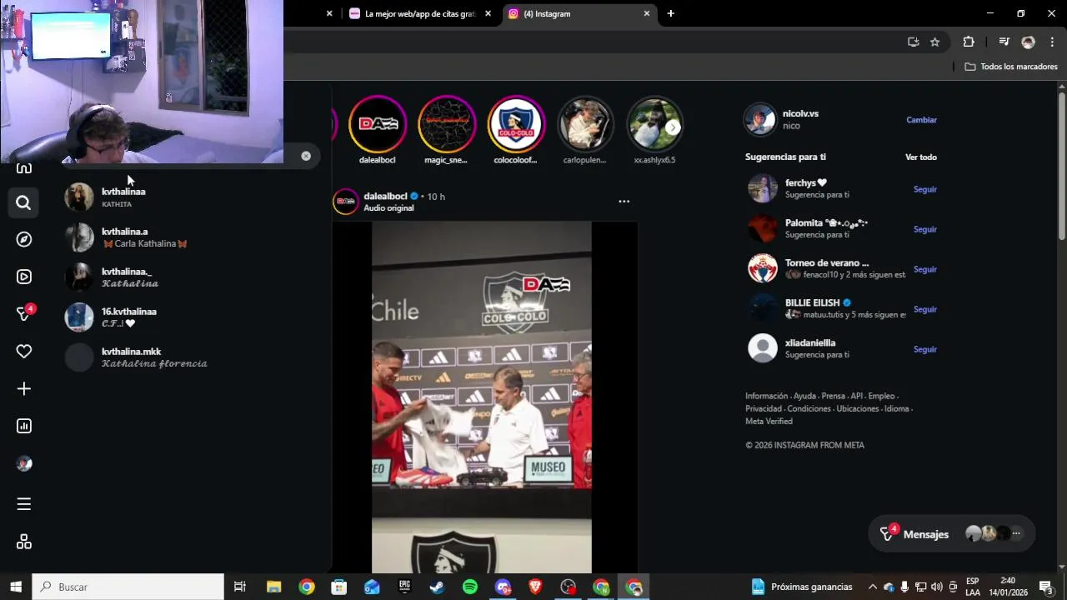Screen dimensions: 1067x600
Task: Switch to La mejor web/app de citas tab
Action: point(419,13)
